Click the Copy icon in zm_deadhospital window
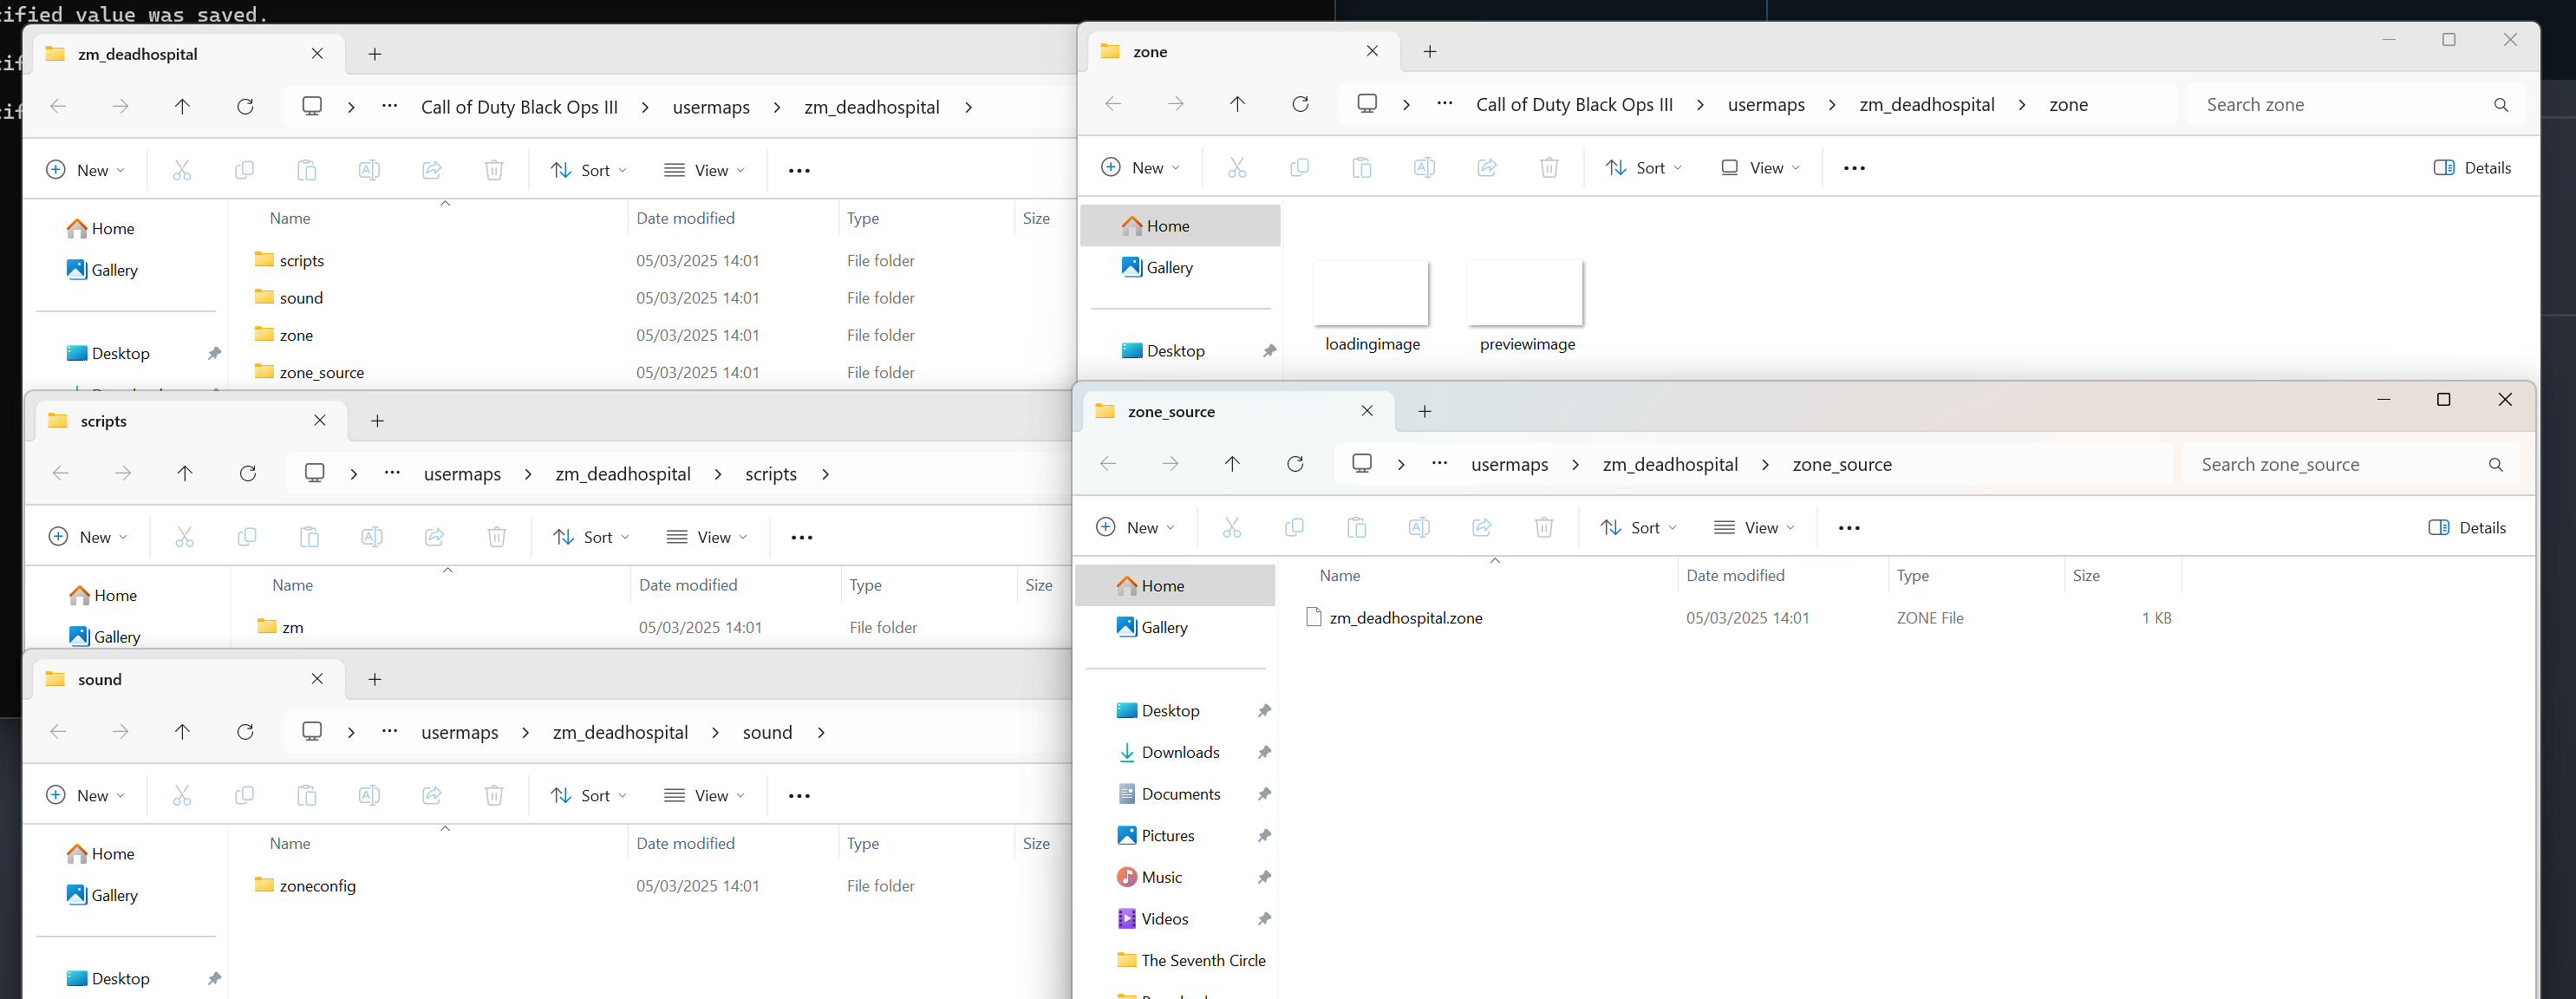2576x999 pixels. pyautogui.click(x=244, y=170)
